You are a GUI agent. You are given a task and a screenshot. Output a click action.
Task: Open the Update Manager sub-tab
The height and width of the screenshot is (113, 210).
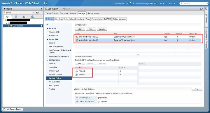point(119,19)
